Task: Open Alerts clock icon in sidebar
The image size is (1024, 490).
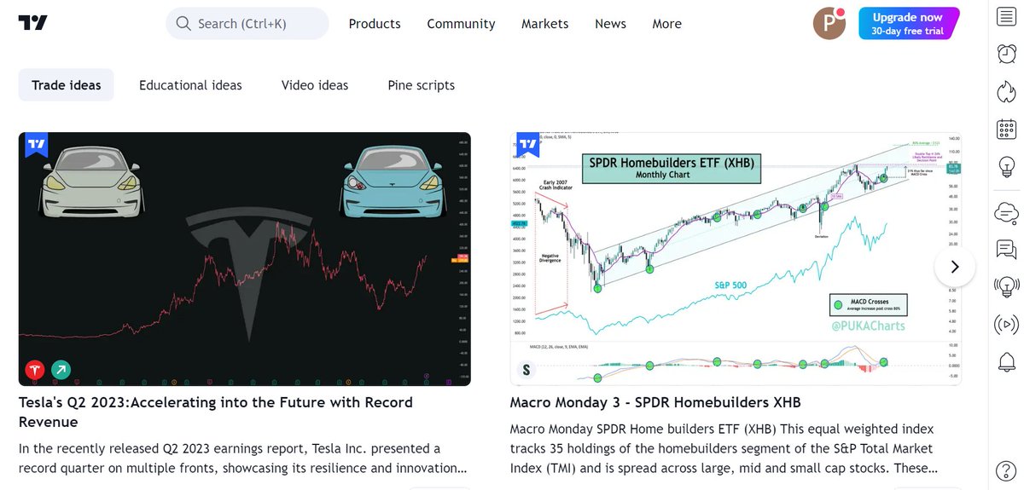Action: (x=1006, y=54)
